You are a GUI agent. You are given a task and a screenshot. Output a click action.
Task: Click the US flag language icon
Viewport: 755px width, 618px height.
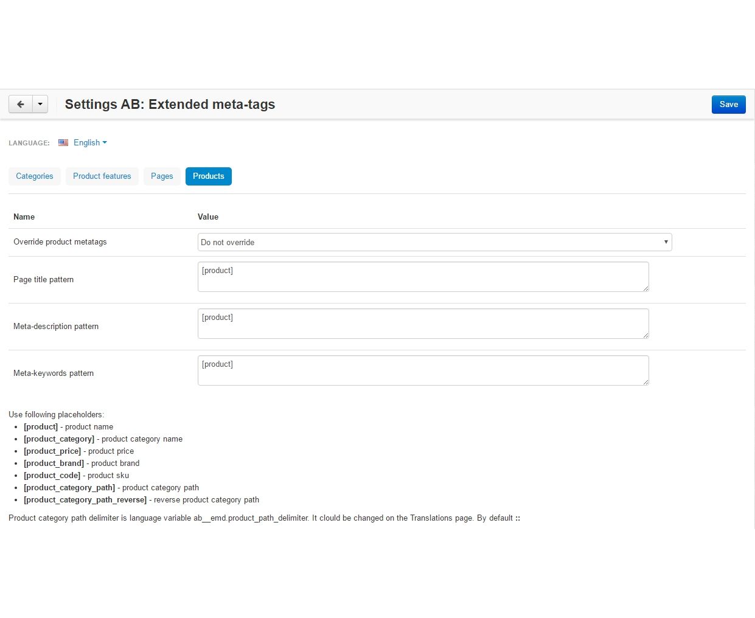tap(63, 143)
